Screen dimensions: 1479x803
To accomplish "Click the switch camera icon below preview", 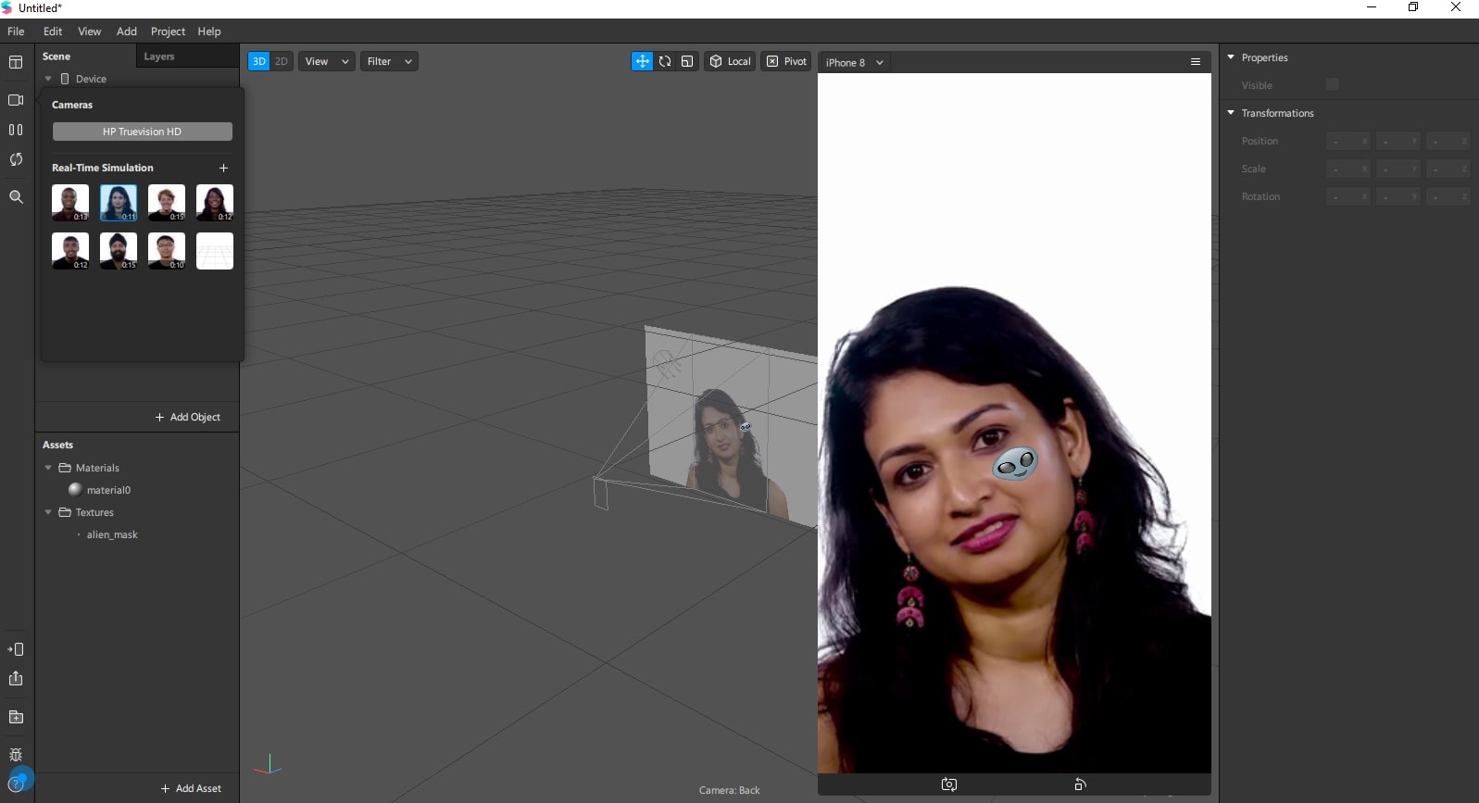I will [x=949, y=784].
